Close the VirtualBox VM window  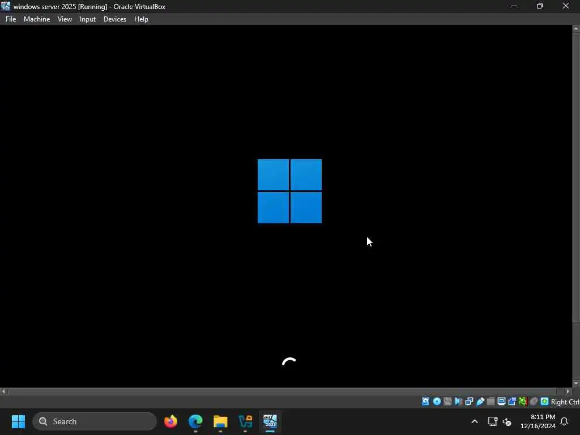pos(566,6)
